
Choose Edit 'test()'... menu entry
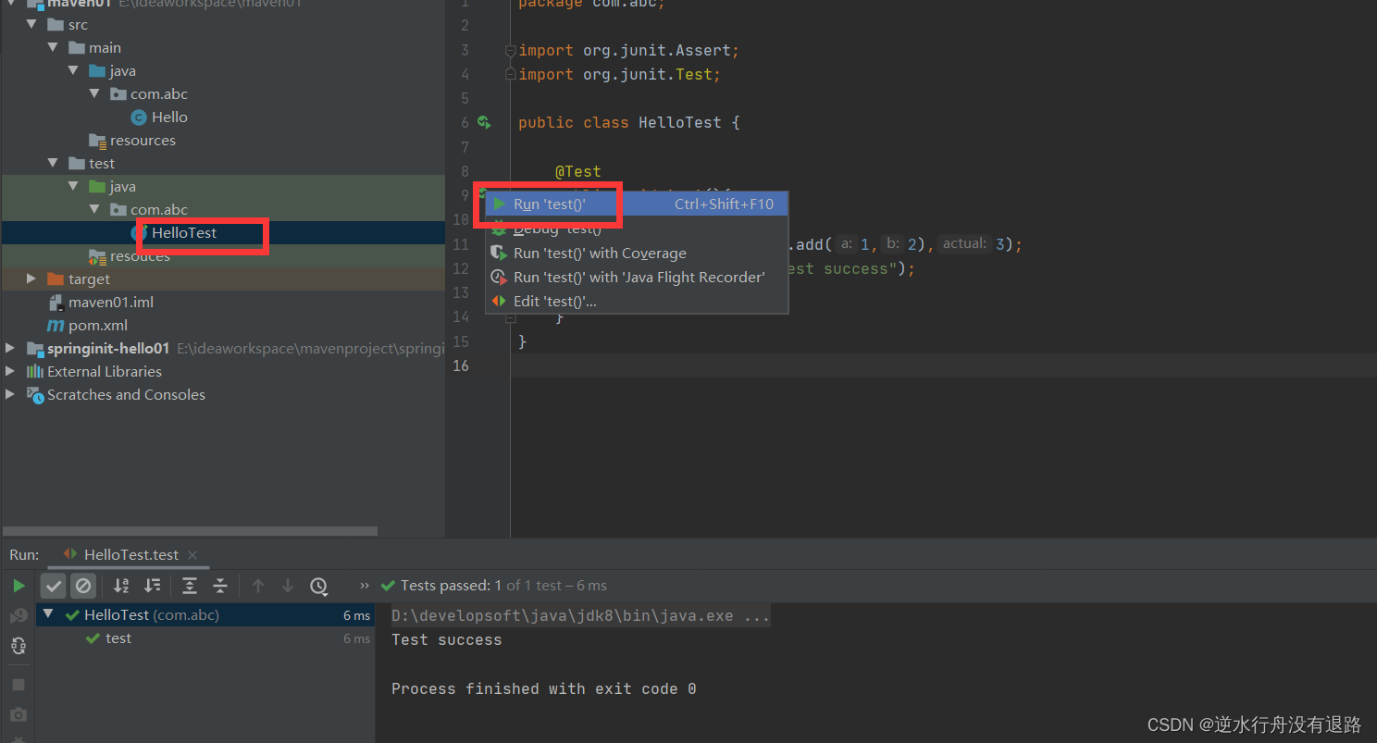coord(637,301)
